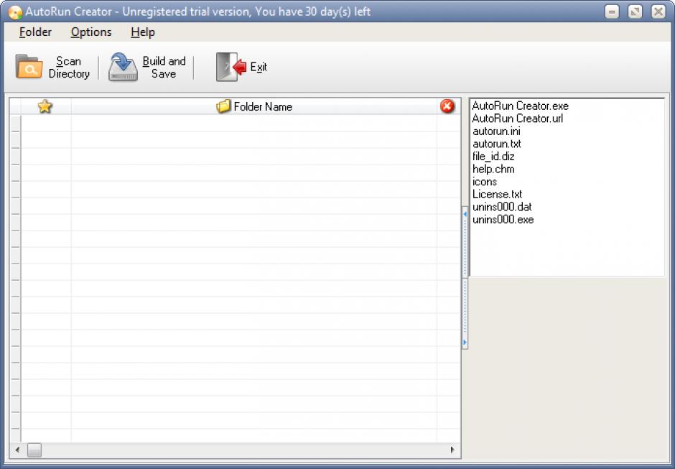The width and height of the screenshot is (675, 469).
Task: Select License.txt in file list
Action: point(497,194)
